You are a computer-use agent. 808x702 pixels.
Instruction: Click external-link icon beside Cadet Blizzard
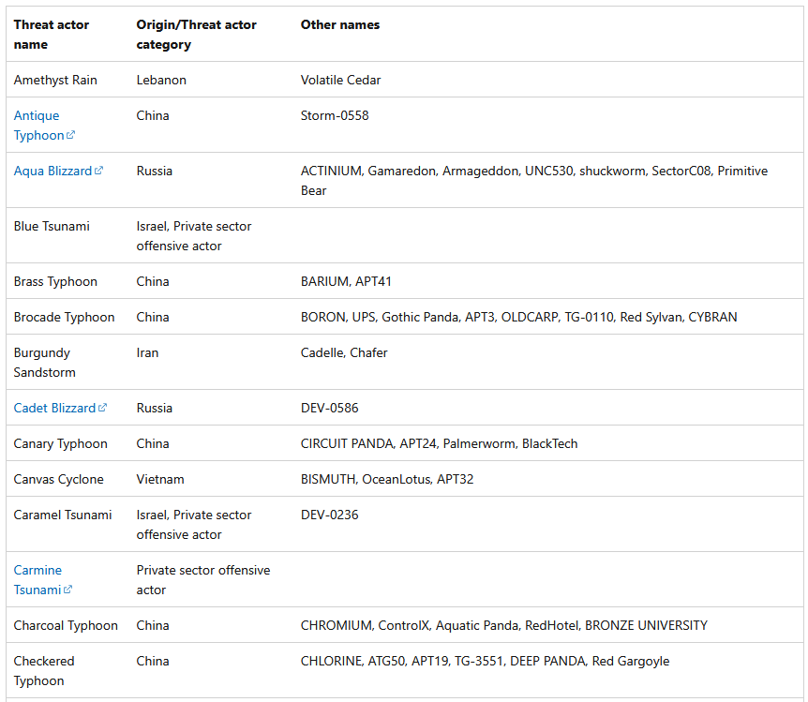tap(102, 407)
